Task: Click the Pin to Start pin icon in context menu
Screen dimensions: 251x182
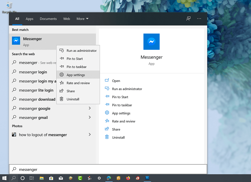Action: (x=62, y=59)
